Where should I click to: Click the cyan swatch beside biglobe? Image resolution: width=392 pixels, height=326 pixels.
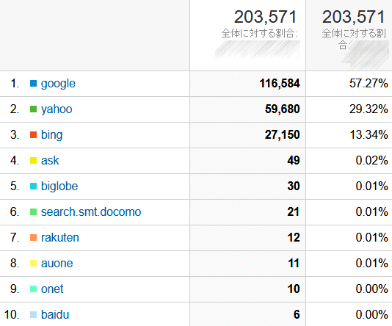33,186
